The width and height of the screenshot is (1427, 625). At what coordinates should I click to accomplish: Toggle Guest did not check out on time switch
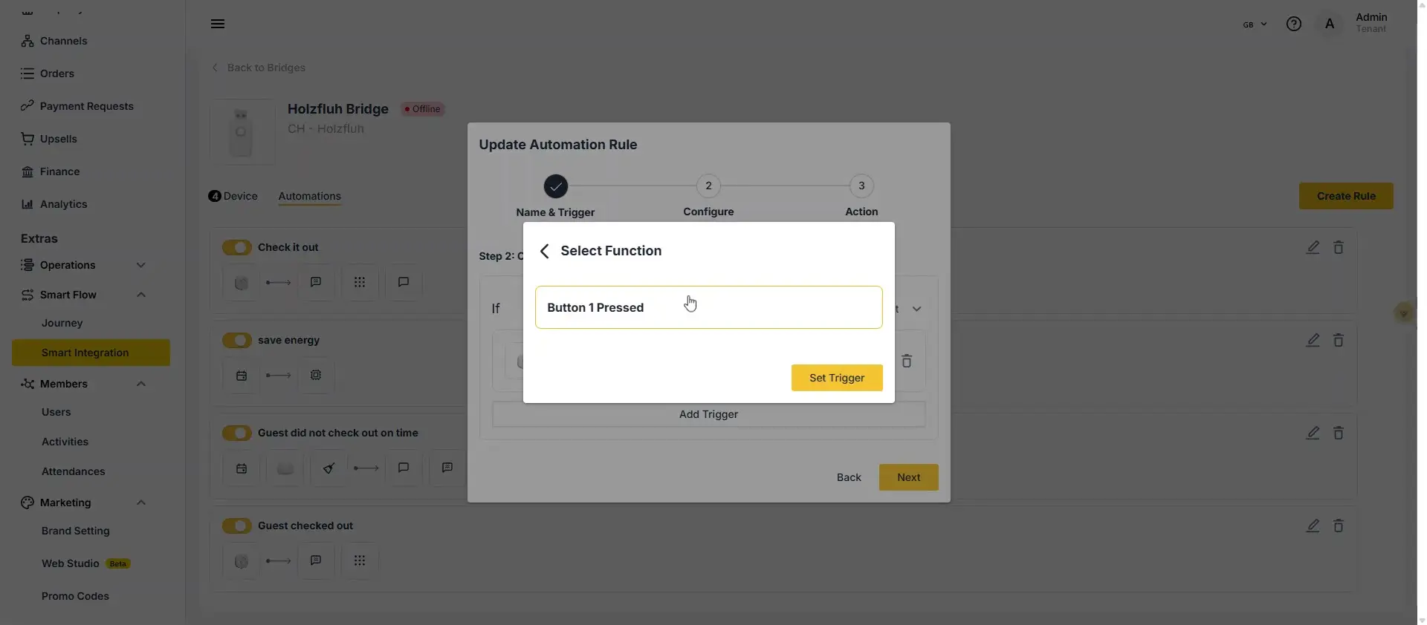coord(237,433)
